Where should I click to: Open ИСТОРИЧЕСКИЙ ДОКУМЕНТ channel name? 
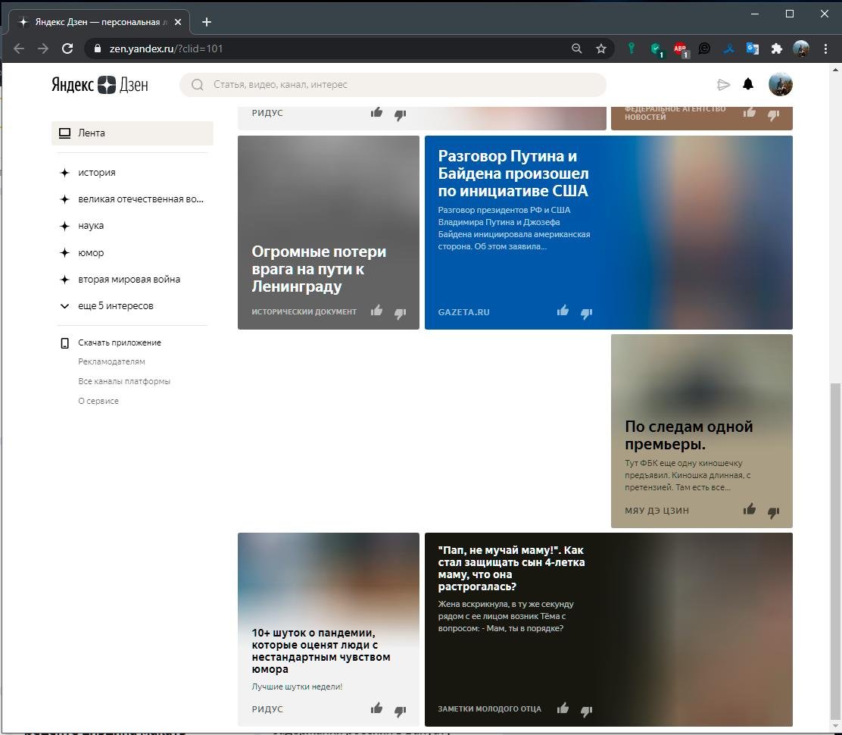tap(304, 311)
